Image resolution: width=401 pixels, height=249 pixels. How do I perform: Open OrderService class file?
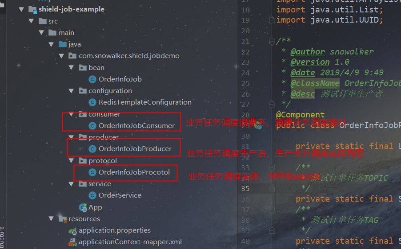pos(120,195)
